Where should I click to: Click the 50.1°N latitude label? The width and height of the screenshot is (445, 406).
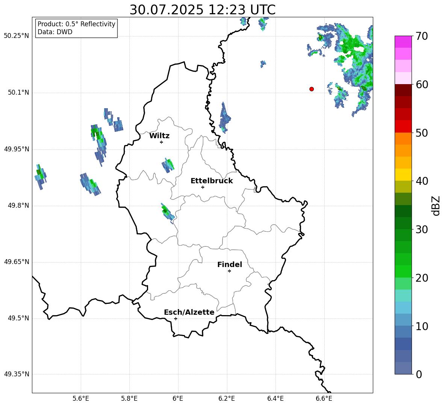18,92
